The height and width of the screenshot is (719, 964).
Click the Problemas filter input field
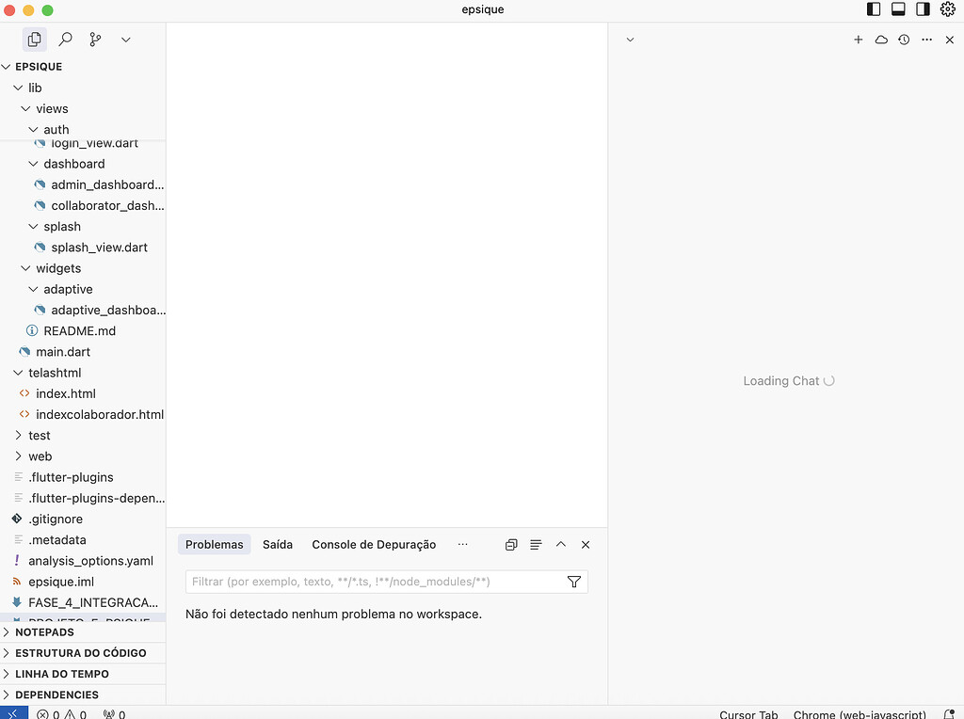377,582
